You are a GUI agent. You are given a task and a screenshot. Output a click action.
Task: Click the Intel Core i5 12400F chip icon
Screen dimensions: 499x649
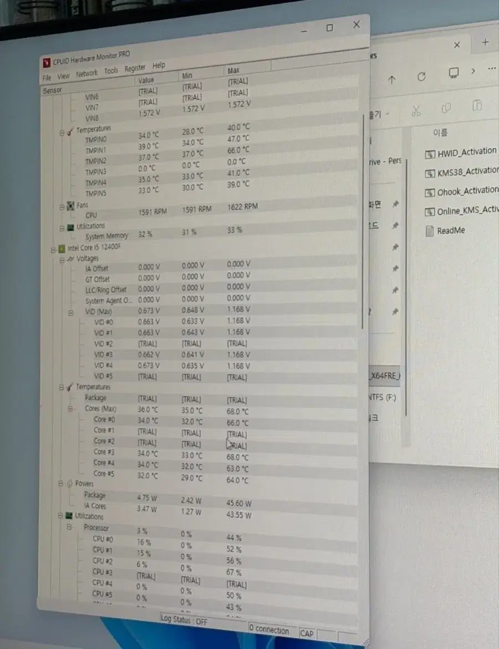pyautogui.click(x=62, y=249)
